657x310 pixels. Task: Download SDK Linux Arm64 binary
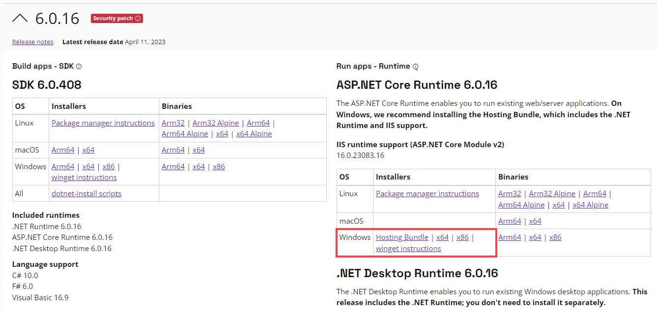(x=258, y=123)
